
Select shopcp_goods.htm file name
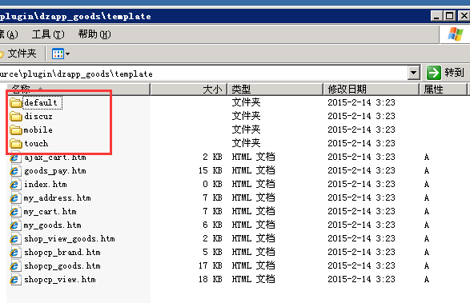[x=62, y=266]
